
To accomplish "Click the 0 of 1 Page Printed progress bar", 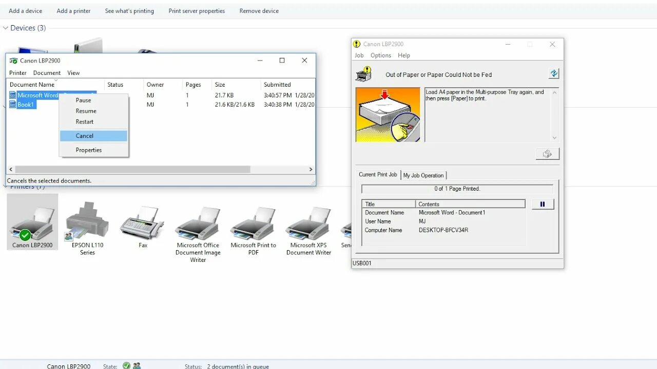I will pos(457,189).
